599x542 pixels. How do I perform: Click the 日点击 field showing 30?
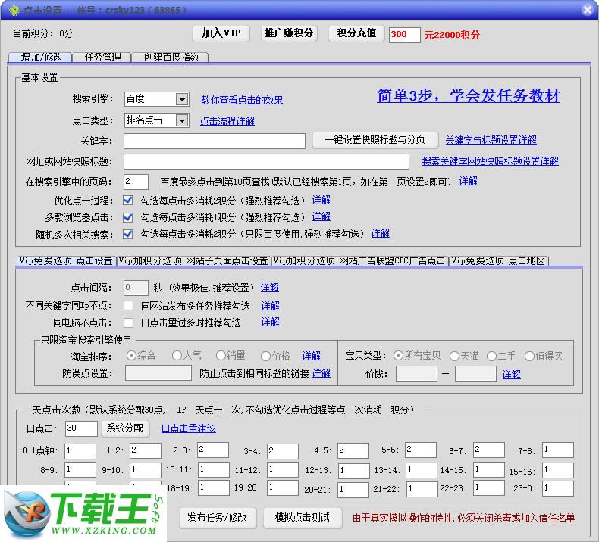click(81, 428)
